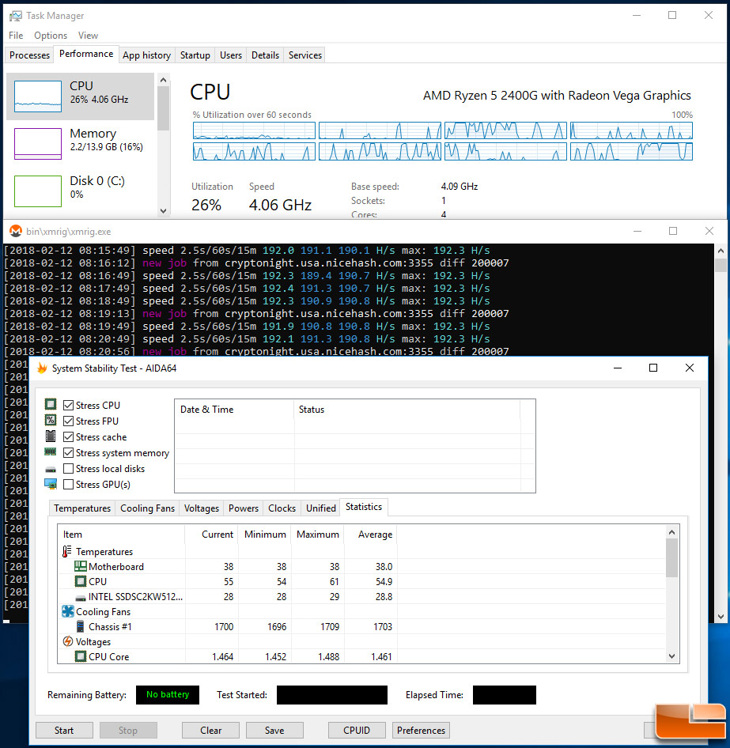Click the Save button in AIDA64
The height and width of the screenshot is (748, 730).
coord(274,731)
